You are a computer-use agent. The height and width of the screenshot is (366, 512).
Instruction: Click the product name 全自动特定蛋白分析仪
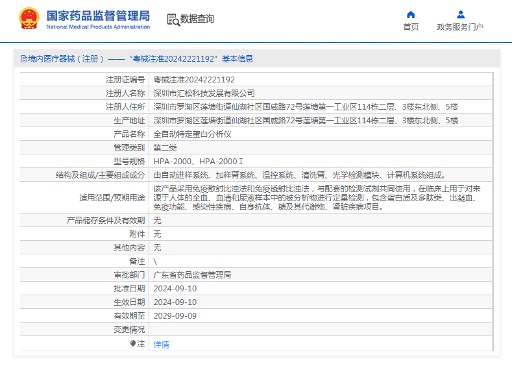click(x=192, y=134)
